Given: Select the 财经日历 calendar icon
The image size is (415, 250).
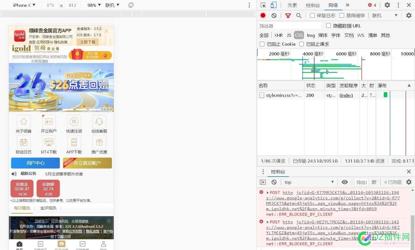Looking at the screenshot, I should [23, 142].
